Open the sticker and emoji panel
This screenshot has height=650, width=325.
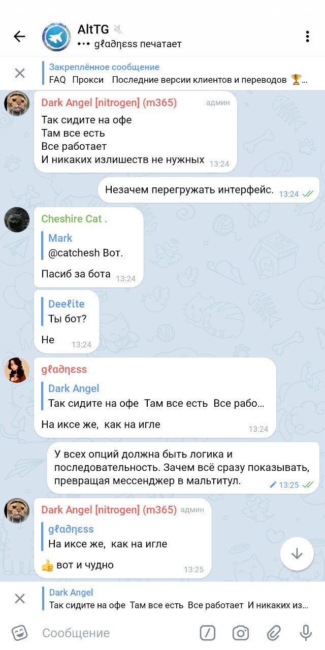pos(20,633)
